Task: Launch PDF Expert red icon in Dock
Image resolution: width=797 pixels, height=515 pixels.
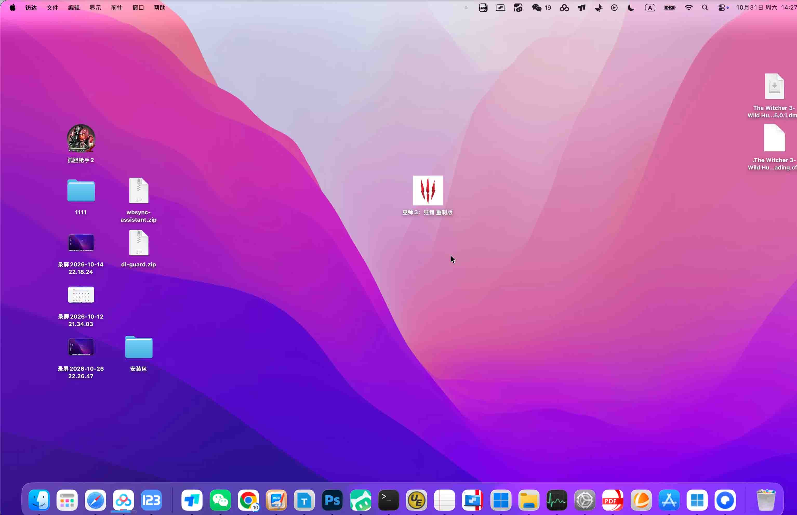Action: (x=613, y=500)
